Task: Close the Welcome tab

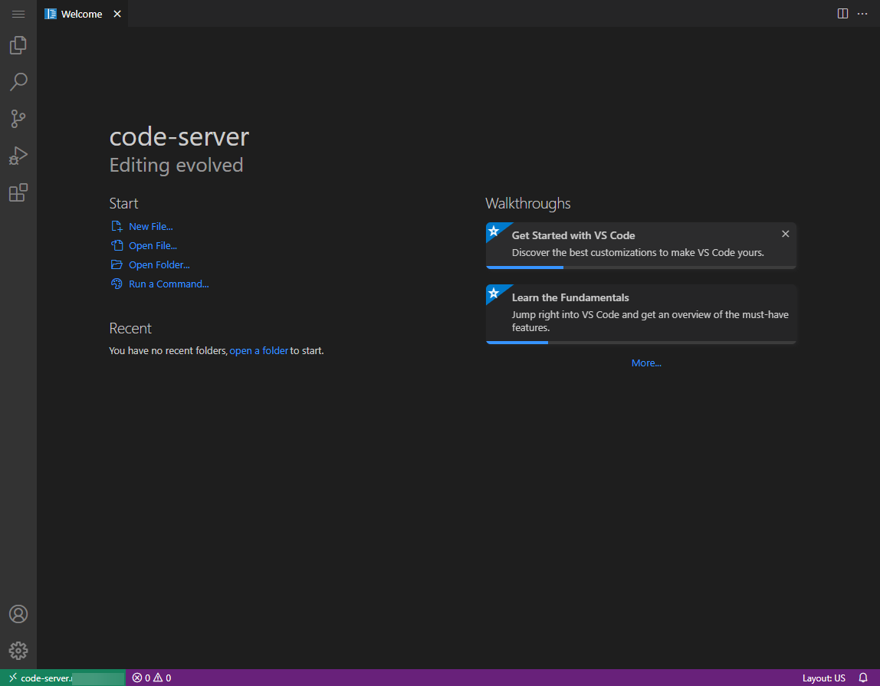Action: (x=117, y=14)
